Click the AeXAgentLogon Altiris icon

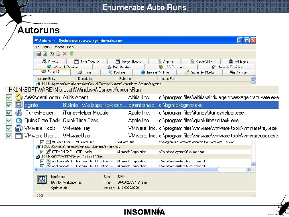pos(18,97)
